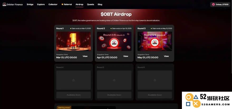The image size is (232, 109).
Task: Open the Collector section
Action: click(x=53, y=4)
